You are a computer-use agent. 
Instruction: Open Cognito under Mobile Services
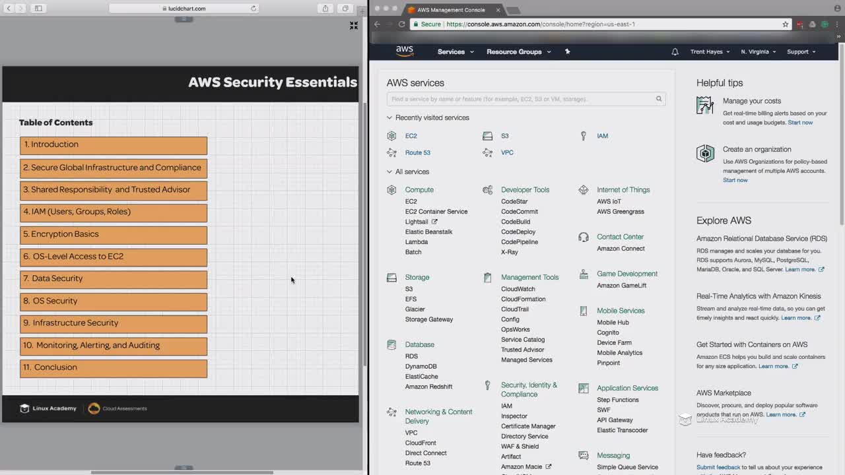pos(608,332)
